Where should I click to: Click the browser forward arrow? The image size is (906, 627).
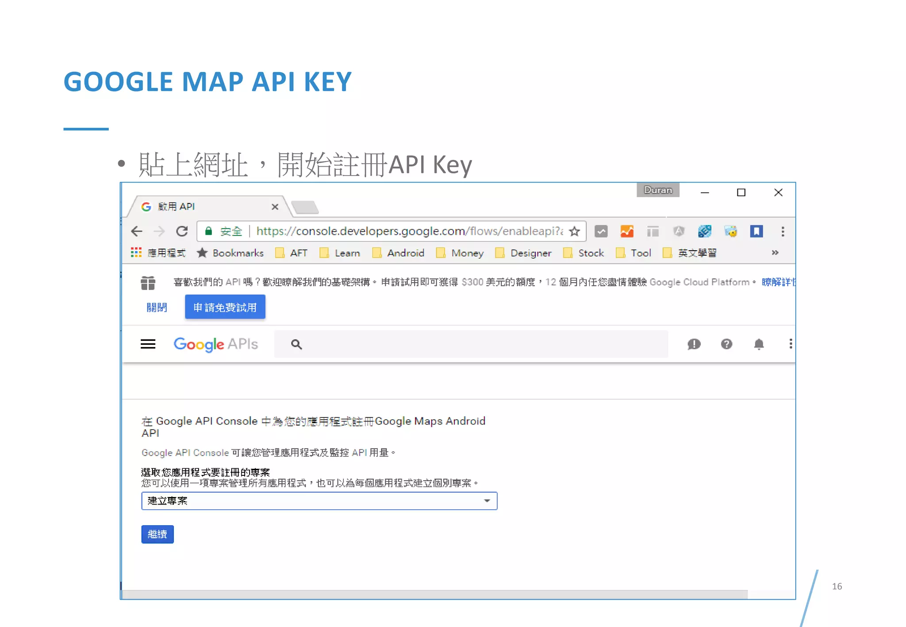[159, 231]
